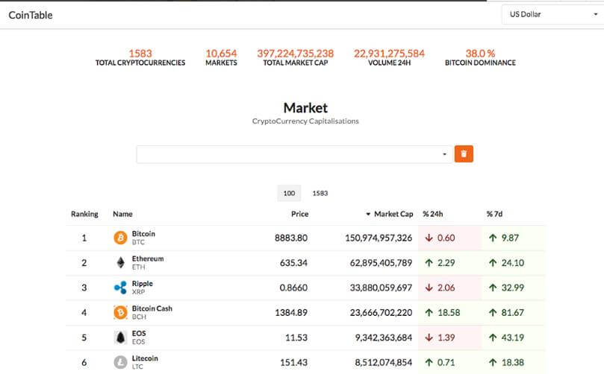Sort table by Price column
Image resolution: width=604 pixels, height=374 pixels.
pos(299,214)
